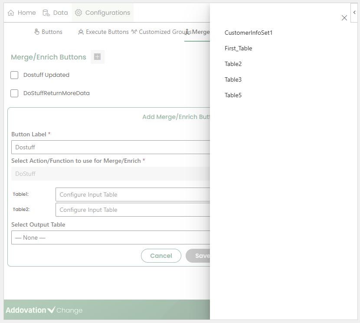Tick the Dostuff Updated checkbox
This screenshot has height=323, width=360.
[x=14, y=75]
